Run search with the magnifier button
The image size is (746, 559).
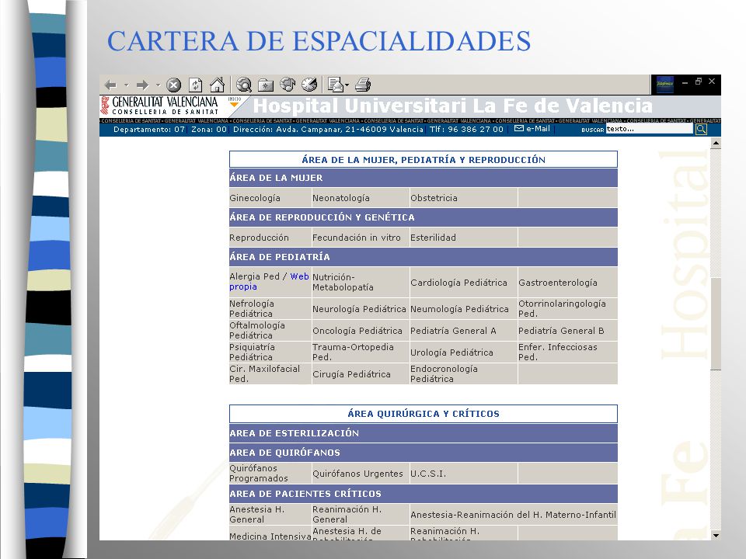[701, 130]
